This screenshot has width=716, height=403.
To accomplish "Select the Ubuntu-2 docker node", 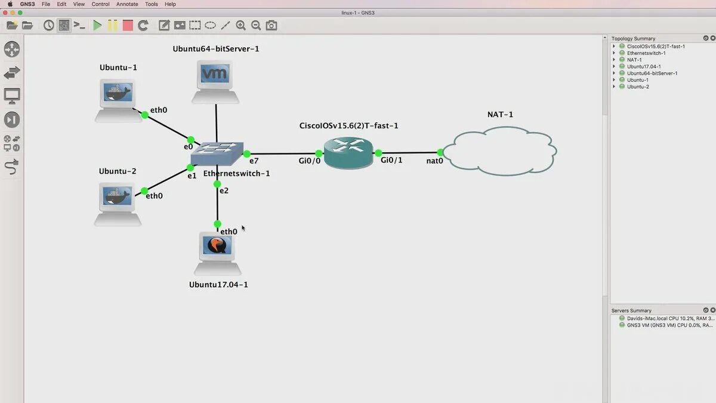I will [118, 204].
